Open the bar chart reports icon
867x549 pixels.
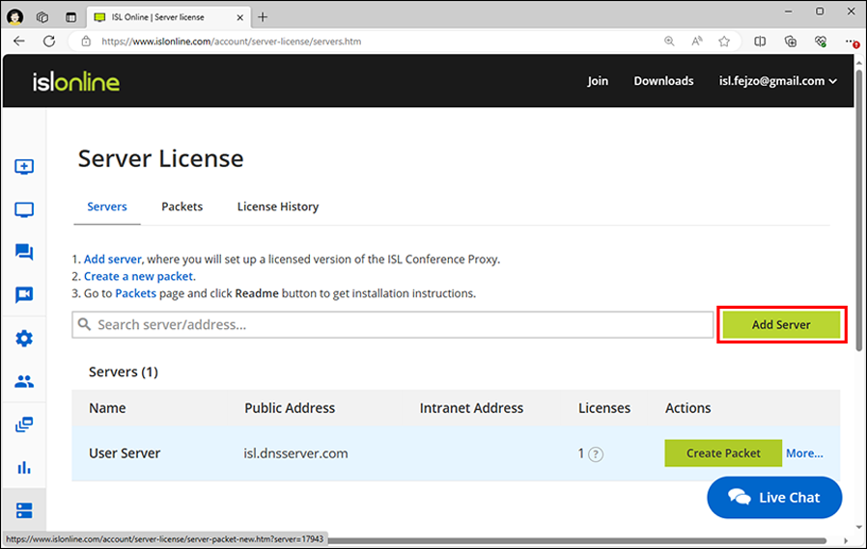coord(24,467)
